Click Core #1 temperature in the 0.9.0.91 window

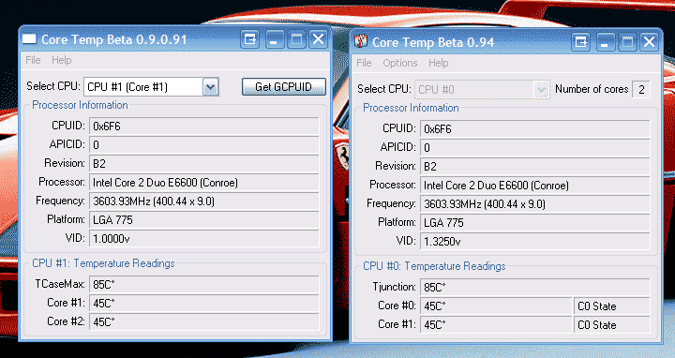204,304
